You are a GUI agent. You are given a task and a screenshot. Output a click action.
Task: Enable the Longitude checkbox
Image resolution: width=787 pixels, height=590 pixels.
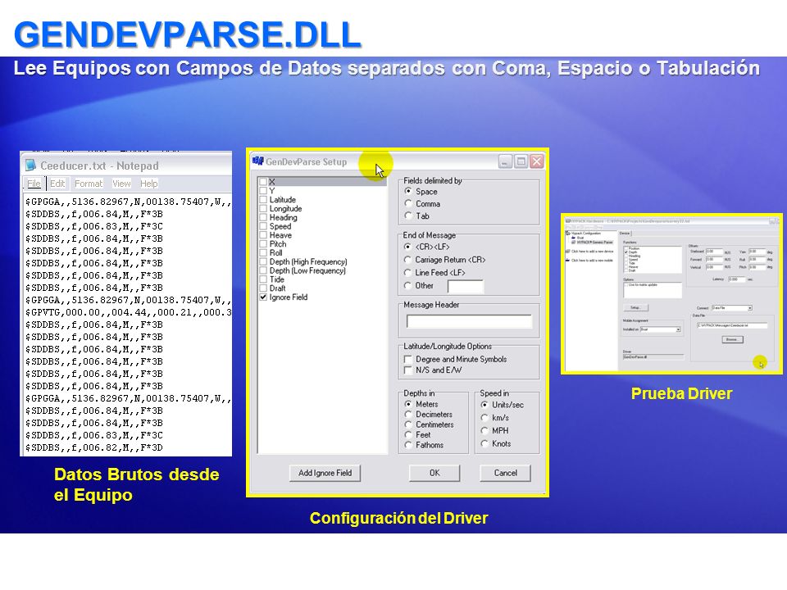tap(263, 209)
